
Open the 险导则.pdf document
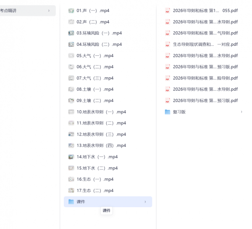coord(205,78)
